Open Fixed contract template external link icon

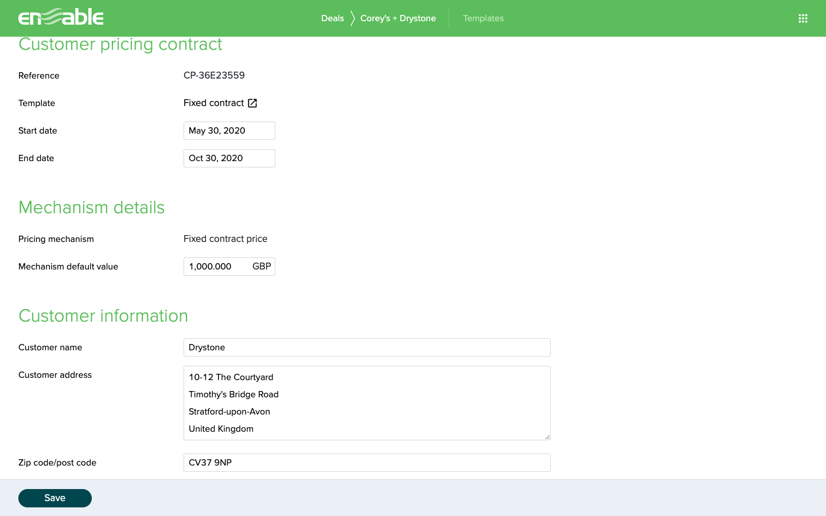pos(252,103)
